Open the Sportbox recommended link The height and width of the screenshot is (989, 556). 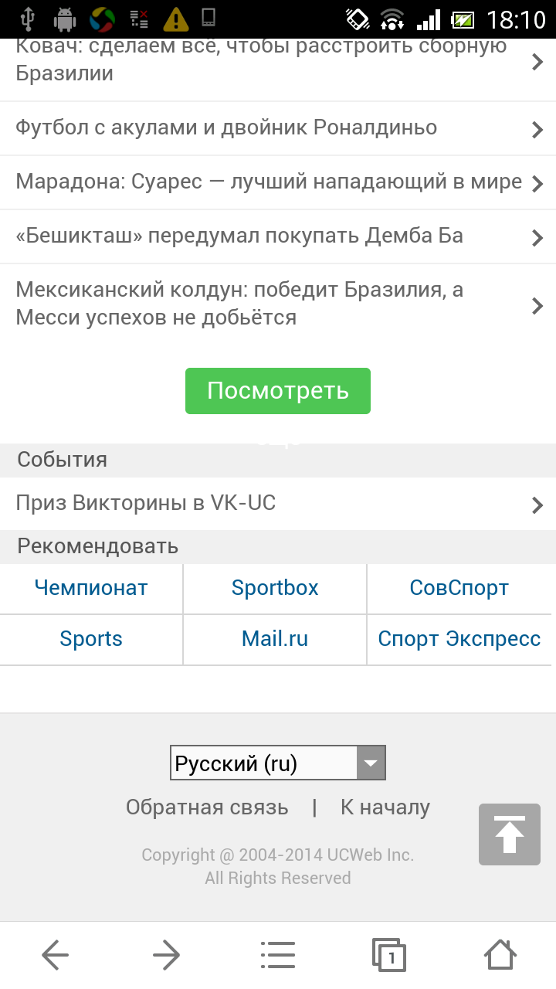tap(275, 588)
